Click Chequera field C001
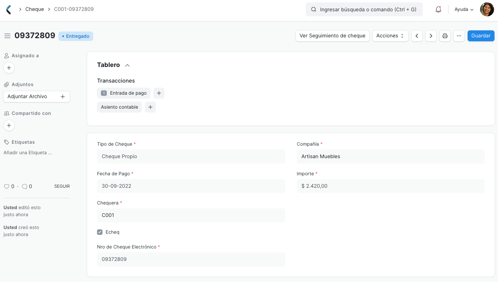The height and width of the screenshot is (282, 498). pos(191,215)
